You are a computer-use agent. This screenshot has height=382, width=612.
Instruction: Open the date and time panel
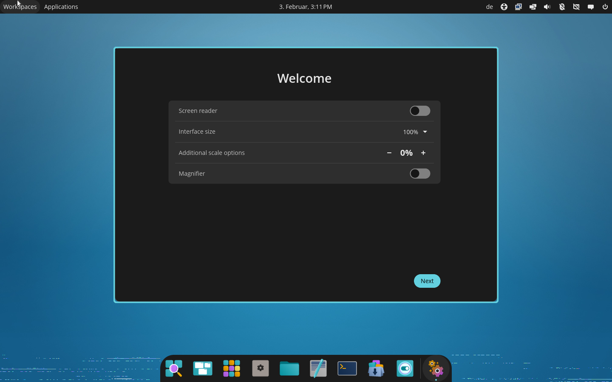tap(306, 7)
